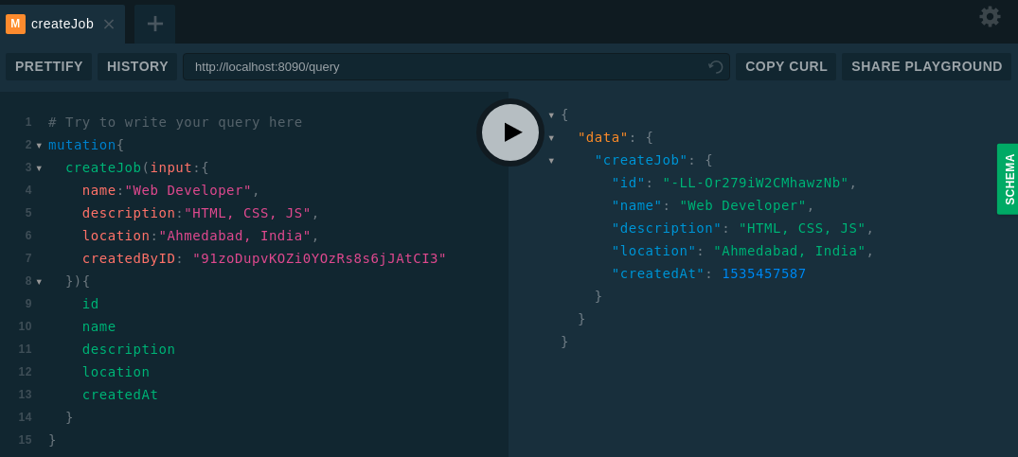Open the settings gear icon
Screen dimensions: 1018x457
point(990,17)
